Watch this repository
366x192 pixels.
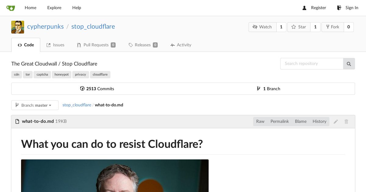[x=262, y=27]
